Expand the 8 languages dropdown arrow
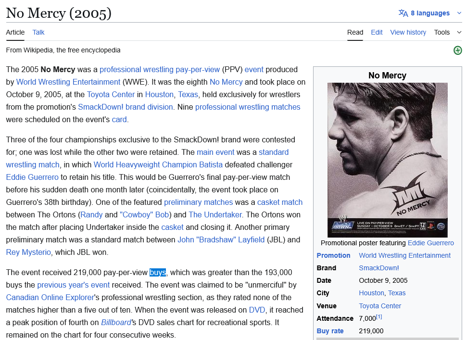This screenshot has height=340, width=466. click(x=459, y=13)
